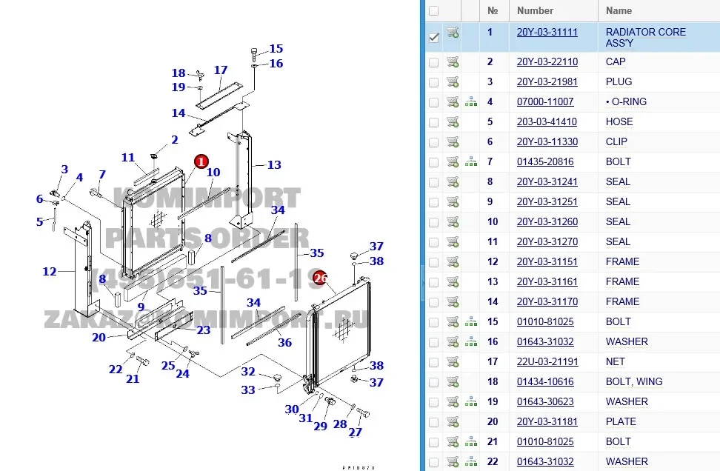Open structure tree icon for row 22 WASHER
Screen dimensions: 720x471
tap(470, 461)
